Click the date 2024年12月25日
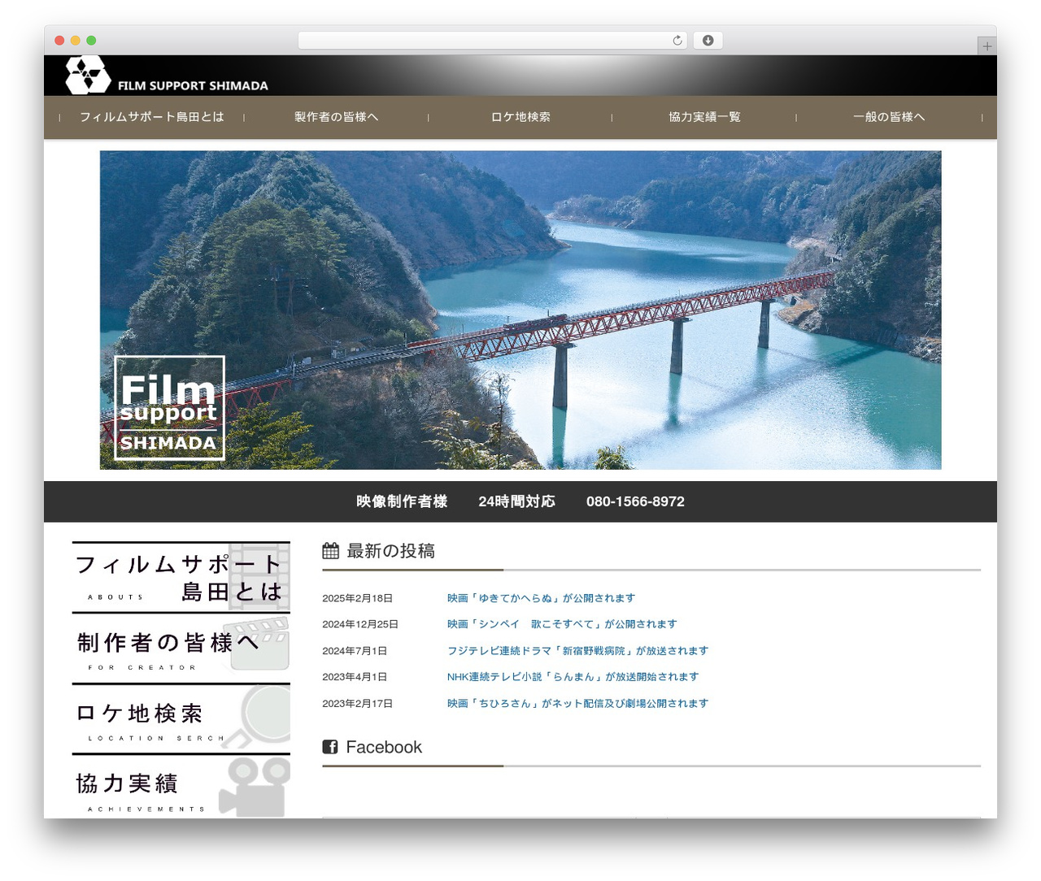This screenshot has height=881, width=1041. pos(360,624)
